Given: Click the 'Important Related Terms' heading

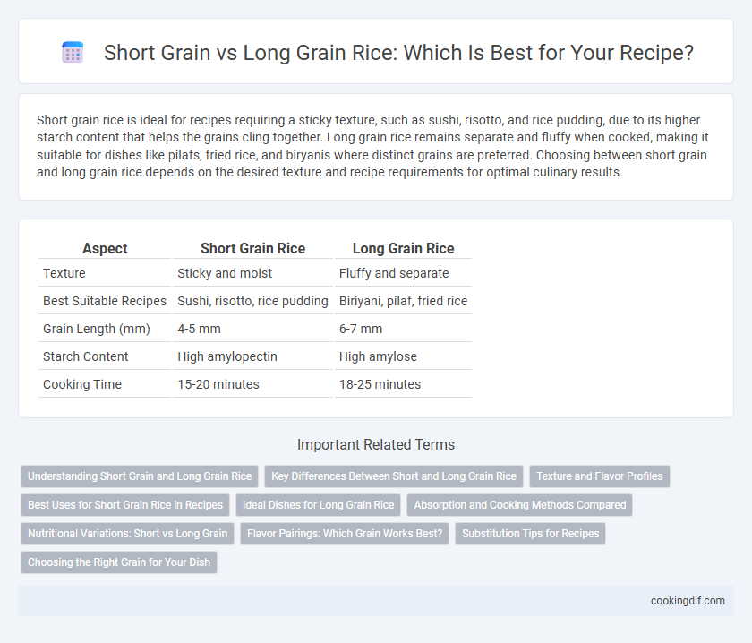Looking at the screenshot, I should coord(376,444).
